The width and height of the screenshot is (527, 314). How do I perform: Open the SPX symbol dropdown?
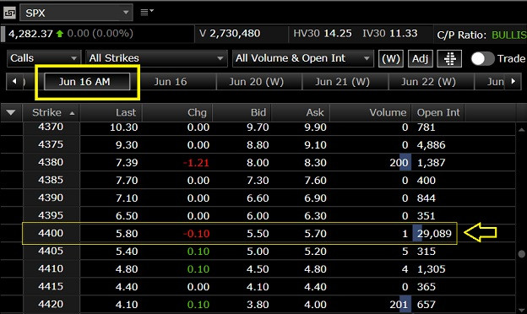point(76,13)
